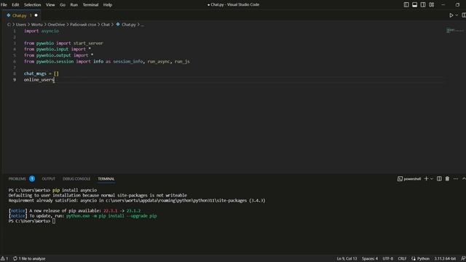Open Selection menu
The height and width of the screenshot is (262, 466).
click(x=32, y=5)
